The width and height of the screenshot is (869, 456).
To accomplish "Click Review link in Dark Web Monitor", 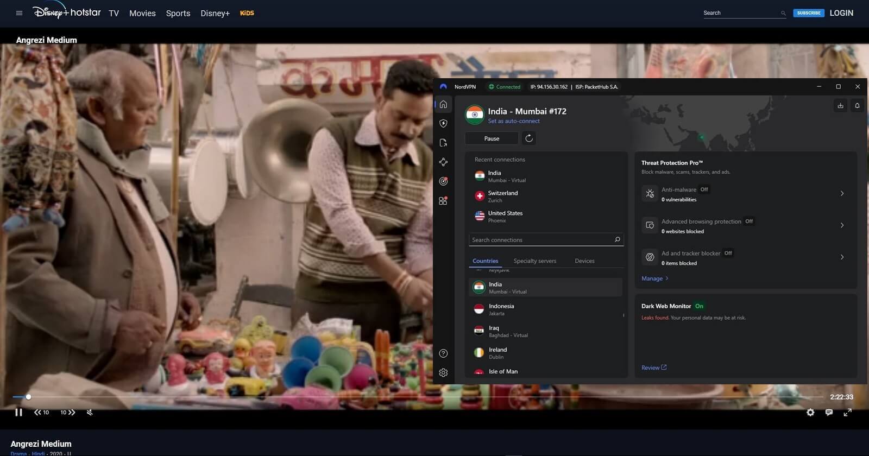I will coord(653,368).
